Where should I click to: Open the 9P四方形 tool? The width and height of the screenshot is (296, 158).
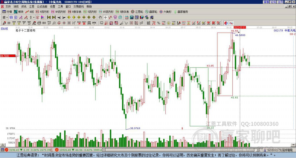[59, 12]
